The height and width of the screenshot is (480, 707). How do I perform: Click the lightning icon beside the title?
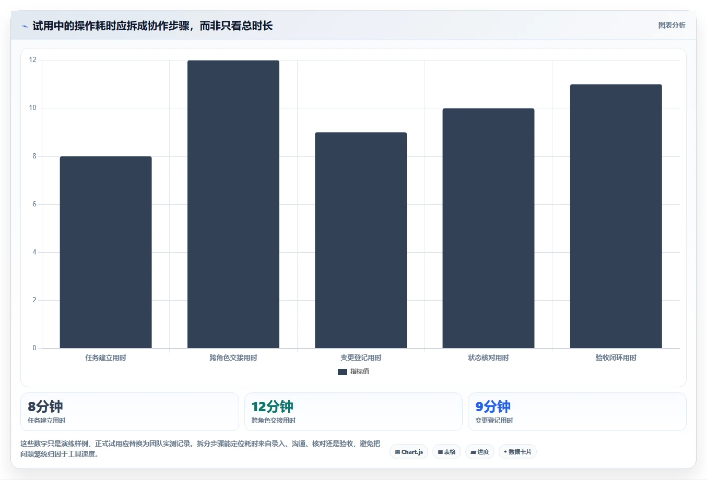[25, 26]
